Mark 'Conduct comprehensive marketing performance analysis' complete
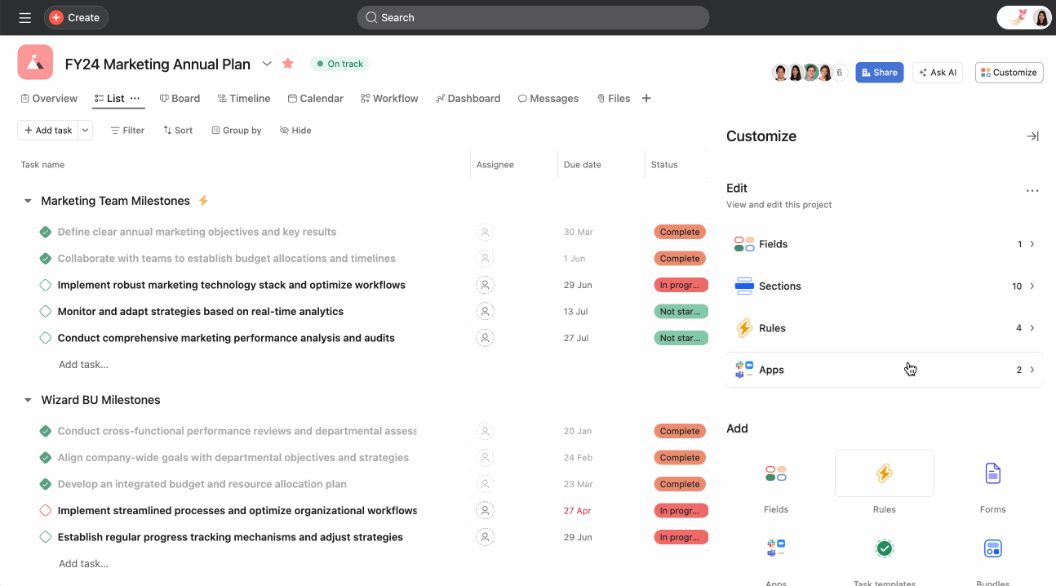Screen dimensions: 1056x586 46,338
